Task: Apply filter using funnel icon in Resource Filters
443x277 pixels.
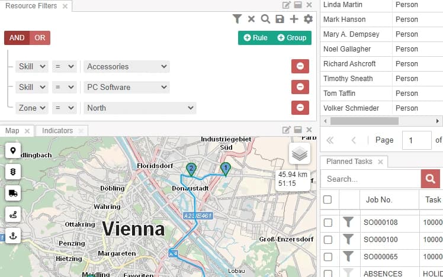Action: [x=237, y=19]
